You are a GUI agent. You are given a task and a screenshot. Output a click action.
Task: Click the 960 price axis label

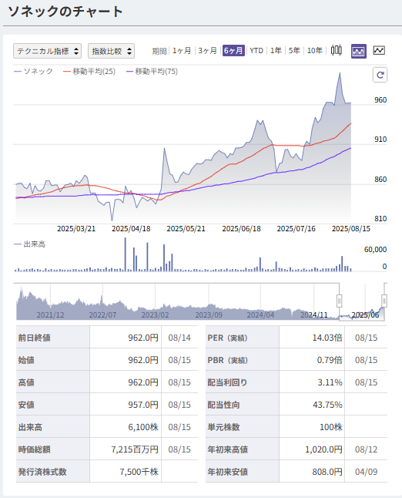tap(380, 100)
